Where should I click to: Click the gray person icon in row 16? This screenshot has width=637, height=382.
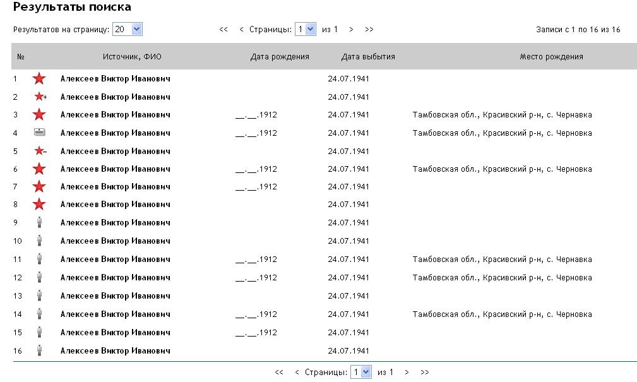pyautogui.click(x=39, y=351)
